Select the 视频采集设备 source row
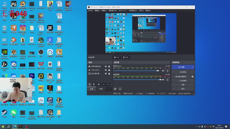230x129 pixels. (x=99, y=67)
